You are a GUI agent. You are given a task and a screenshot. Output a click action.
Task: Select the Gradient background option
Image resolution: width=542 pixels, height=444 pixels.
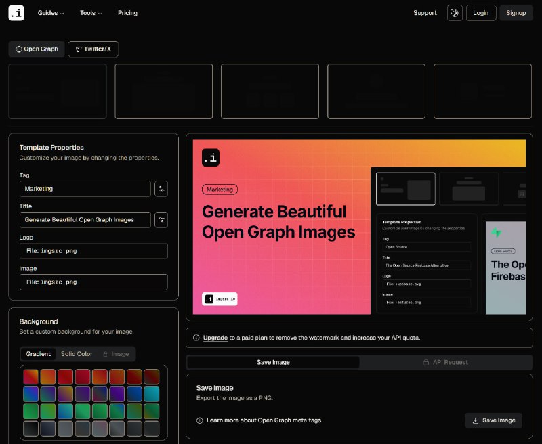coord(39,354)
